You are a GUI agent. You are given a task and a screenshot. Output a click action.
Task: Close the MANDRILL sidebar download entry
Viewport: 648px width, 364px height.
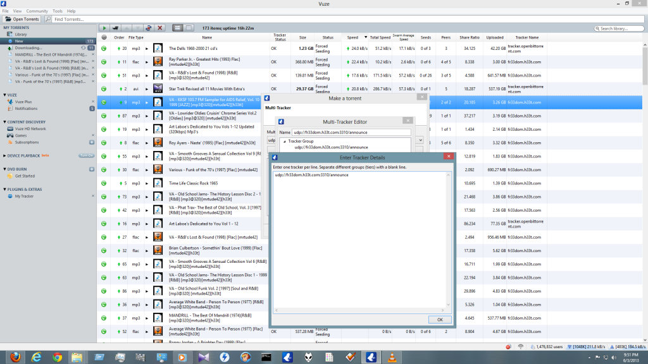[x=93, y=54]
